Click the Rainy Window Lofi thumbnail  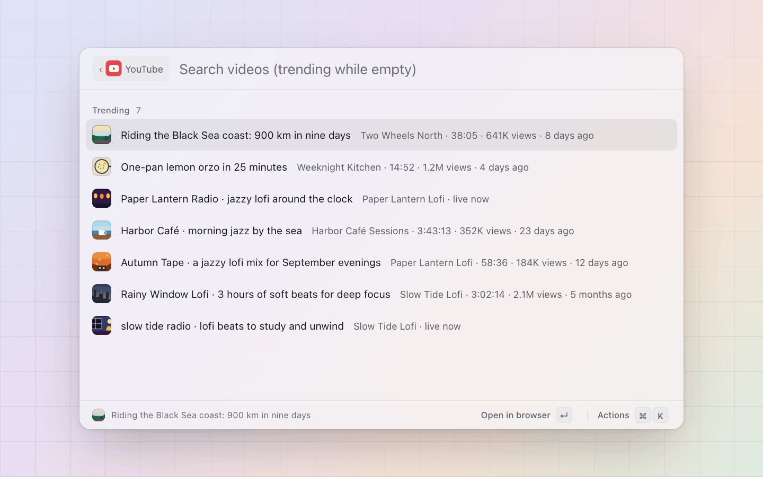pyautogui.click(x=102, y=294)
